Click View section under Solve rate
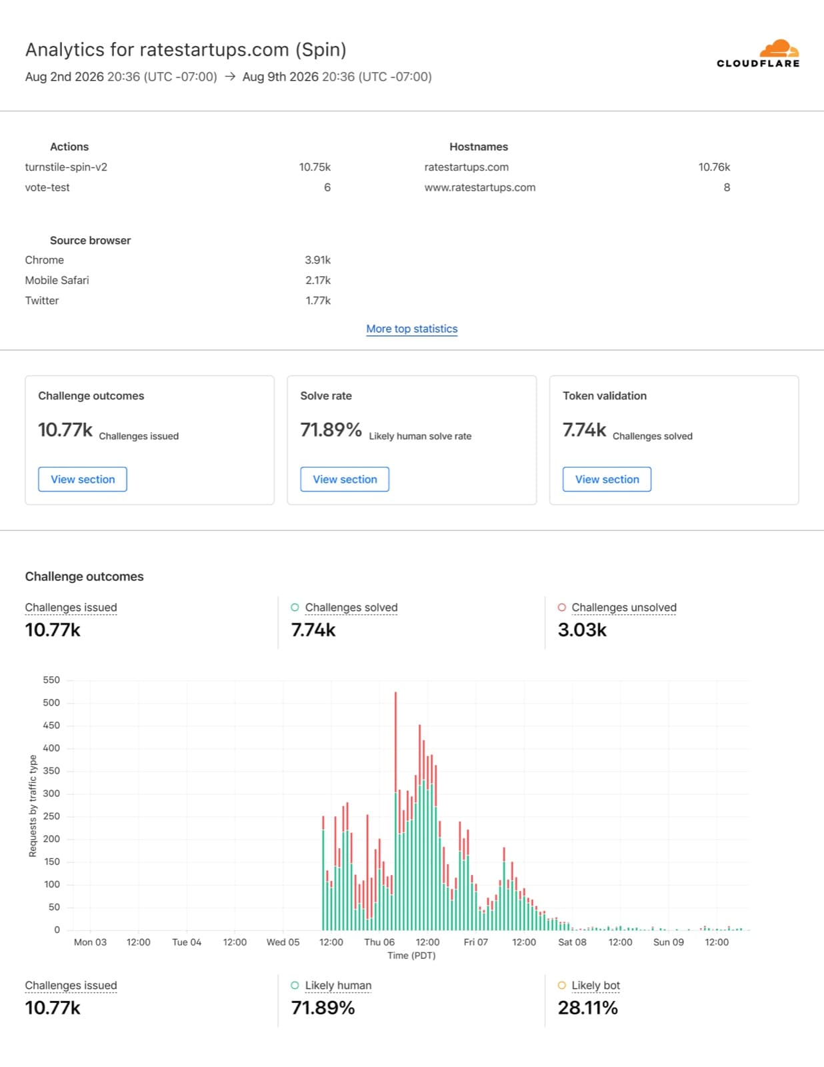Screen dimensions: 824x1067 pyautogui.click(x=345, y=479)
